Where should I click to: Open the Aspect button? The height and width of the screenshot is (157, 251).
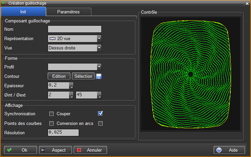(x=55, y=150)
